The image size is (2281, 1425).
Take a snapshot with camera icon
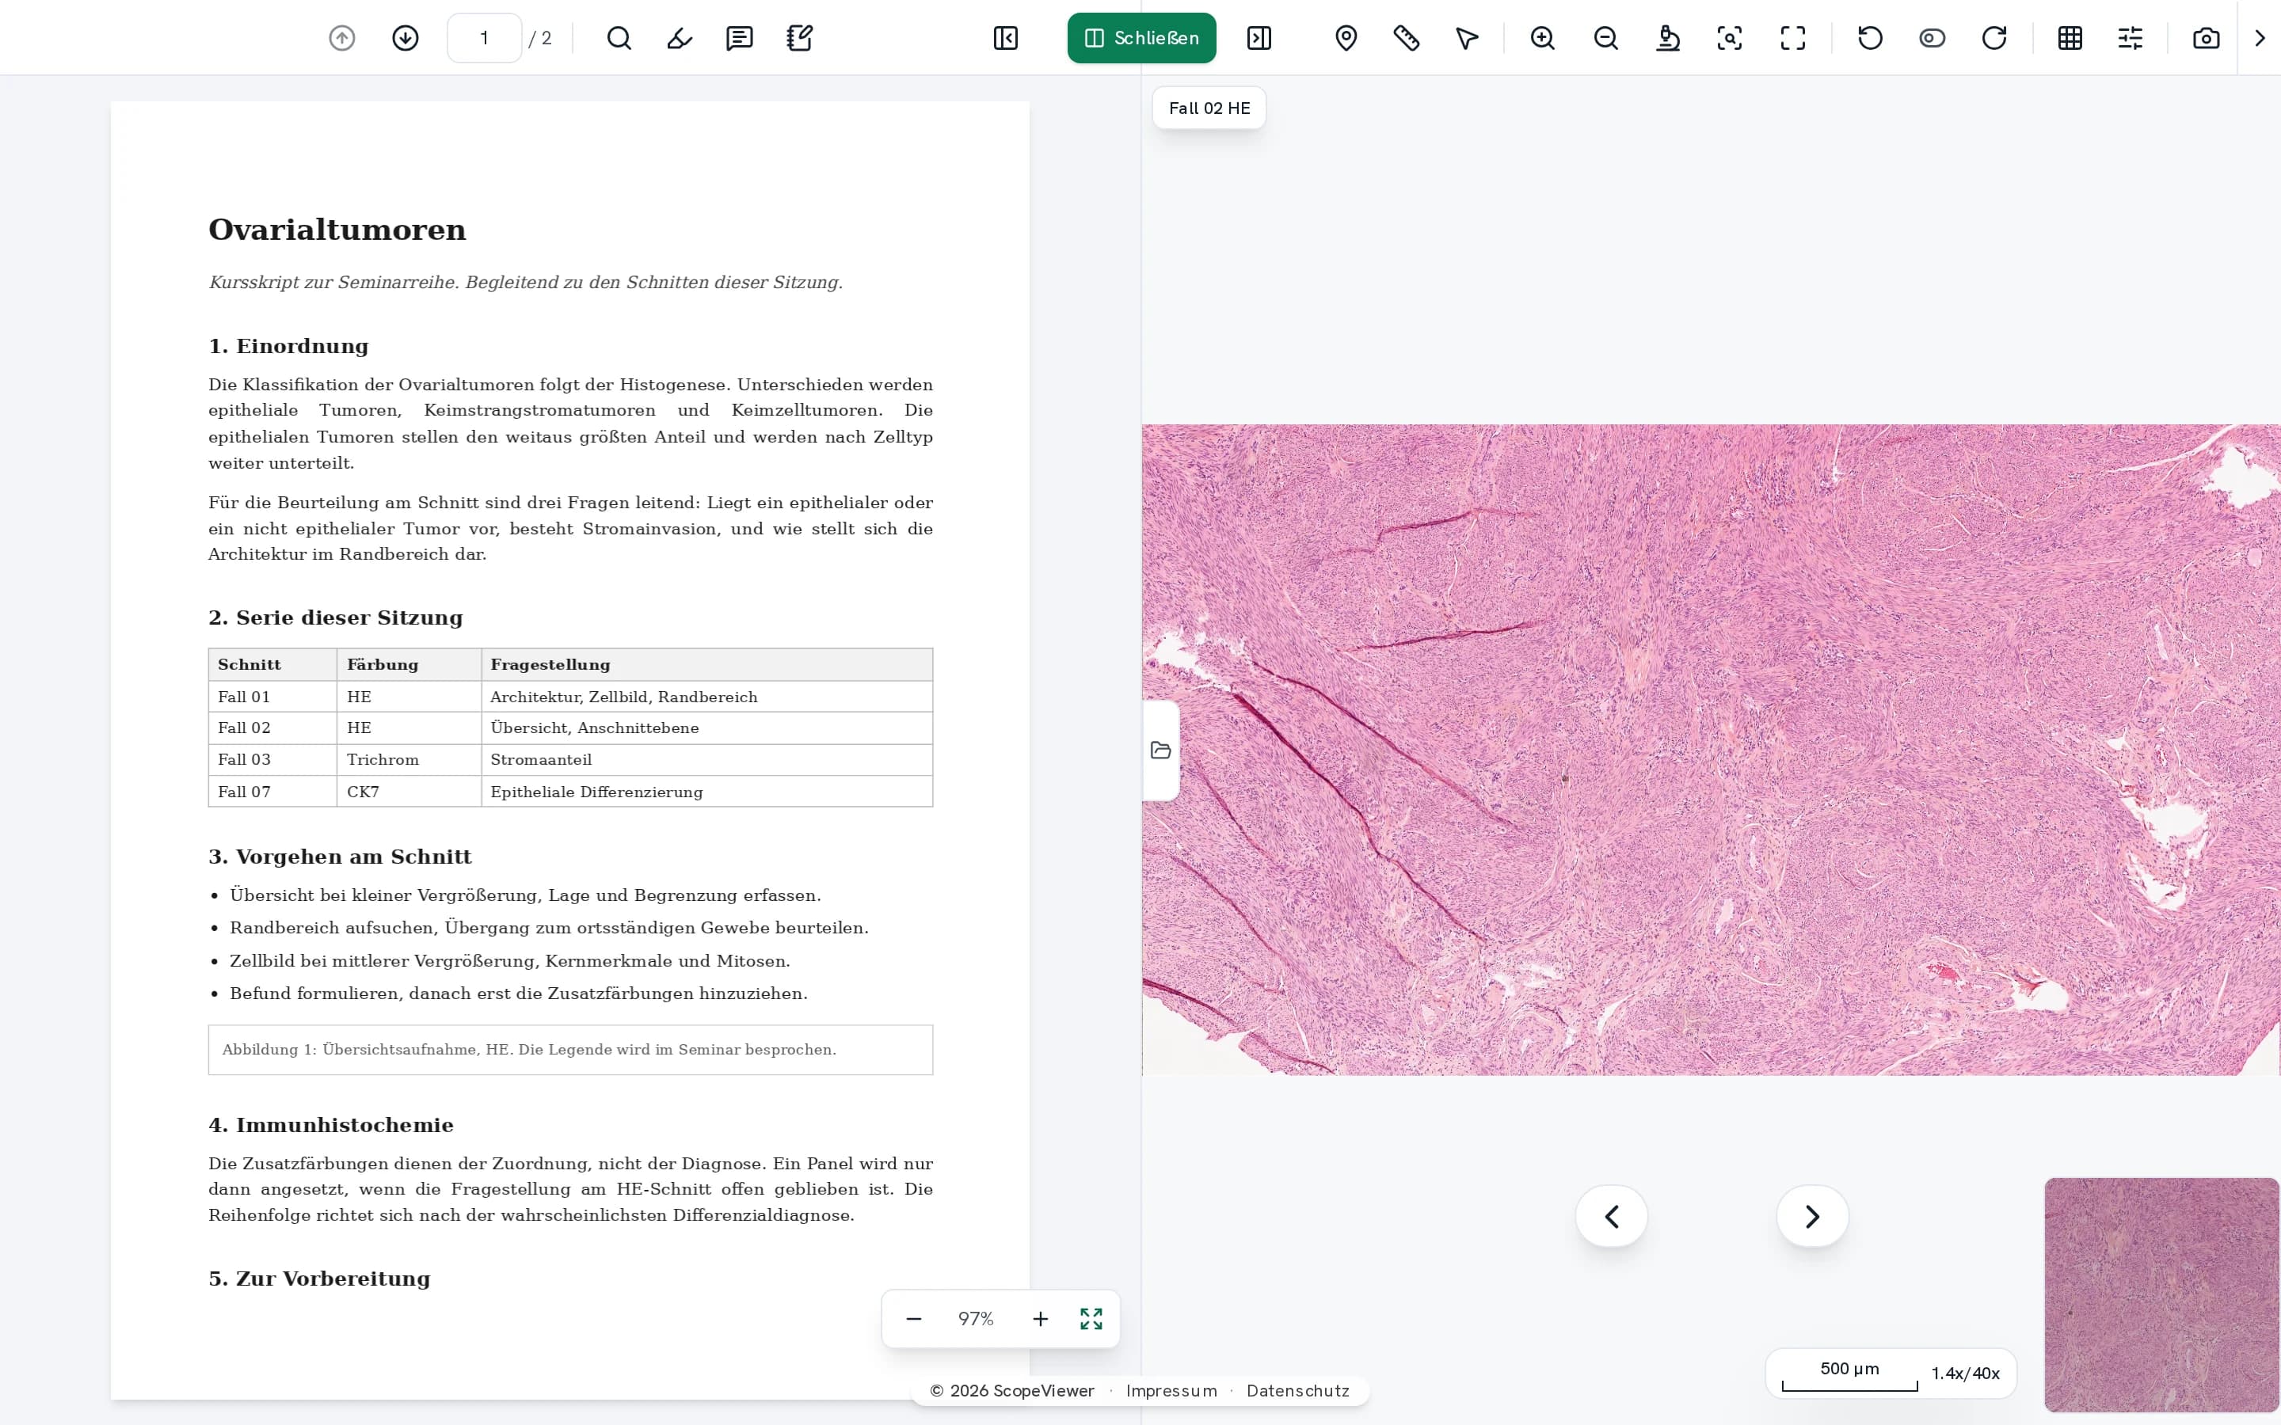point(2207,38)
